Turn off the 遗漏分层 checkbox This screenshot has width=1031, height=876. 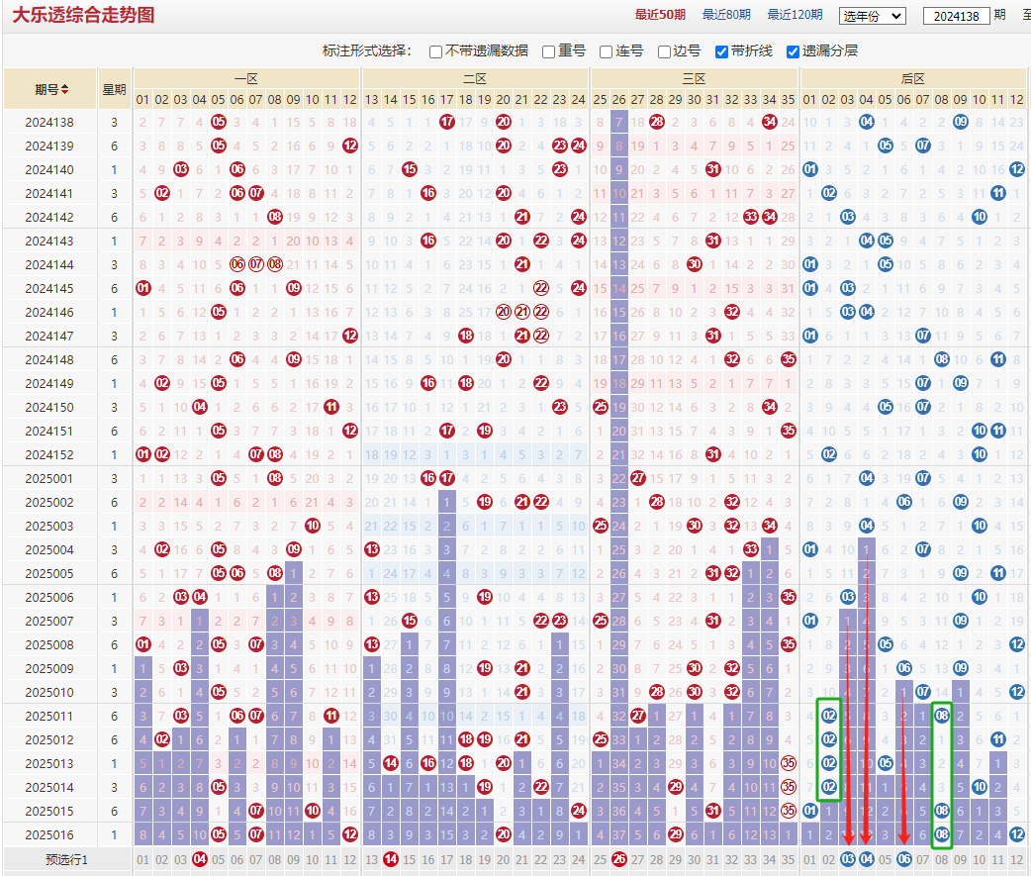click(x=793, y=51)
